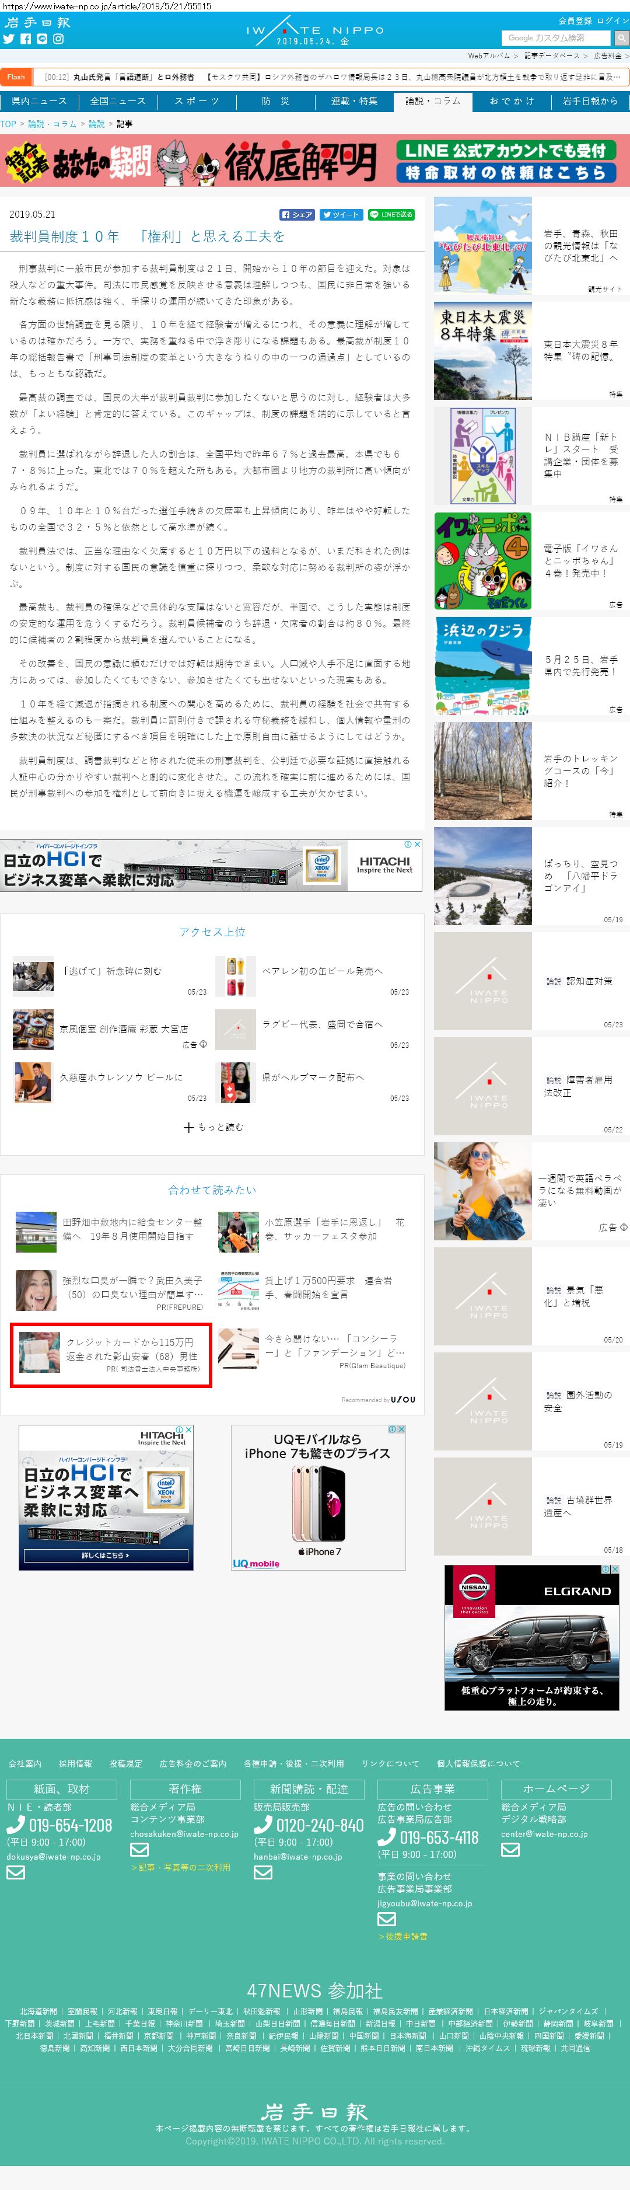Go to TOP in breadcrumb

pyautogui.click(x=9, y=124)
